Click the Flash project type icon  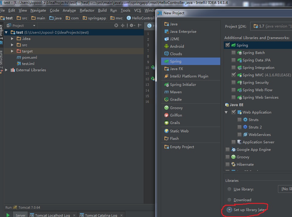coord(166,138)
